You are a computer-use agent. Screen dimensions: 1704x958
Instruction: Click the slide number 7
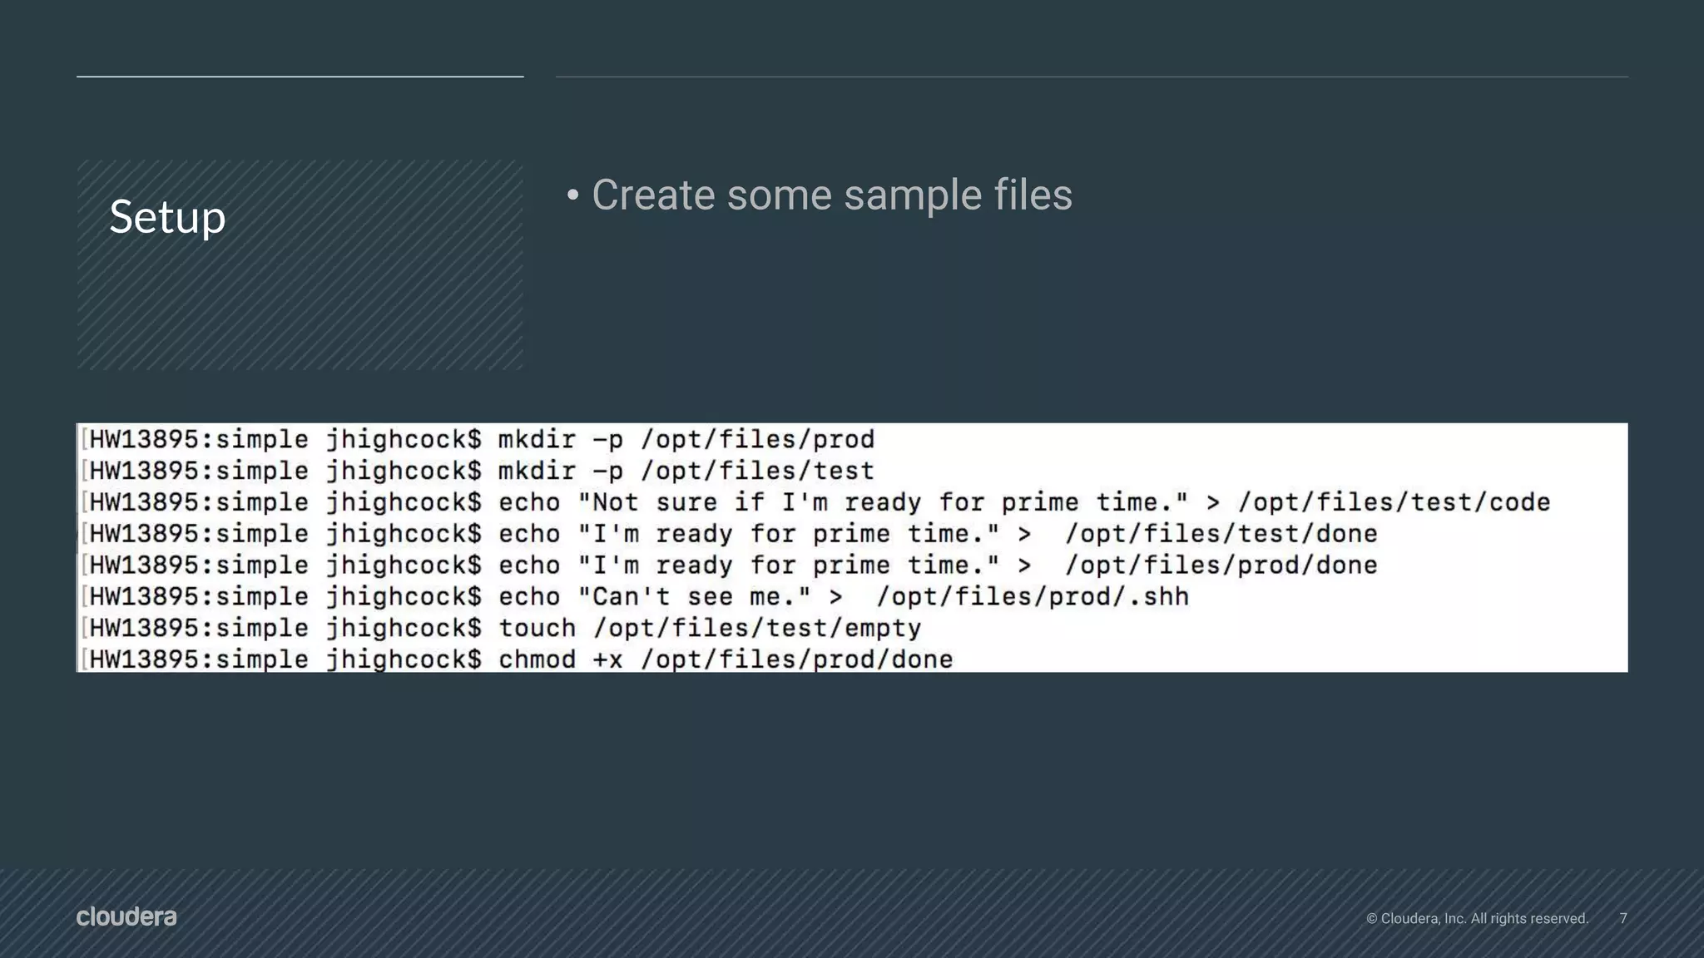point(1623,918)
